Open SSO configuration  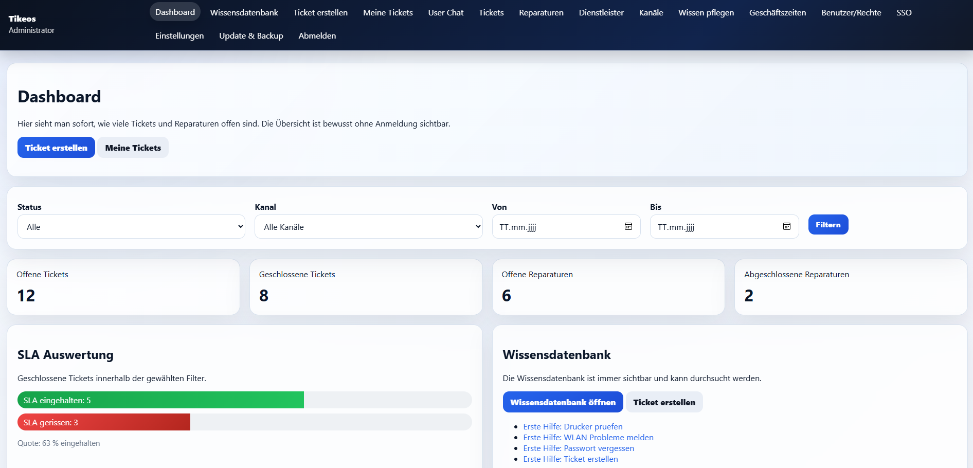point(904,12)
